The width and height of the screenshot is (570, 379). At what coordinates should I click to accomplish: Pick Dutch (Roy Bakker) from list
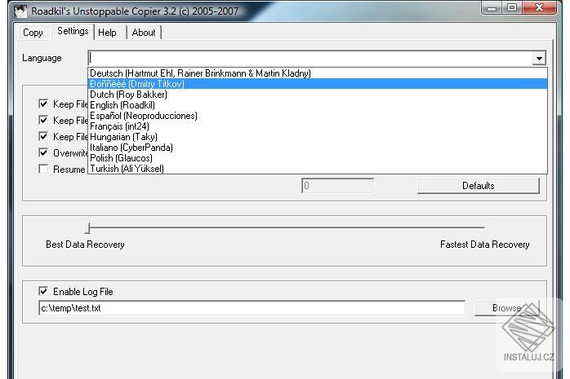(318, 95)
